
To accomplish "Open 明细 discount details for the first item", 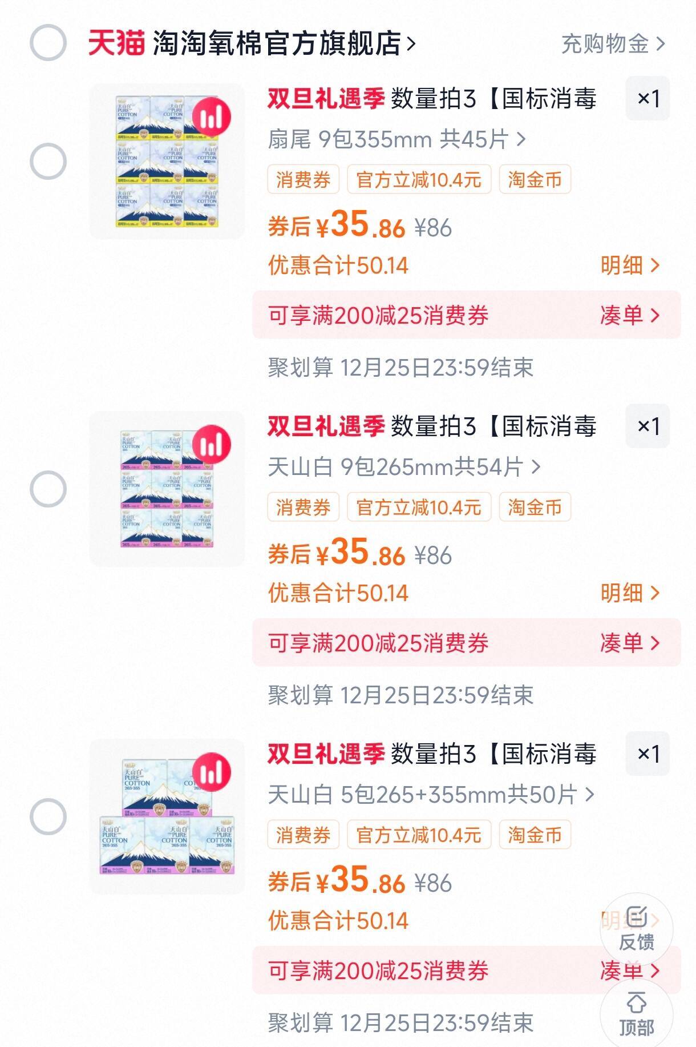I will point(629,265).
